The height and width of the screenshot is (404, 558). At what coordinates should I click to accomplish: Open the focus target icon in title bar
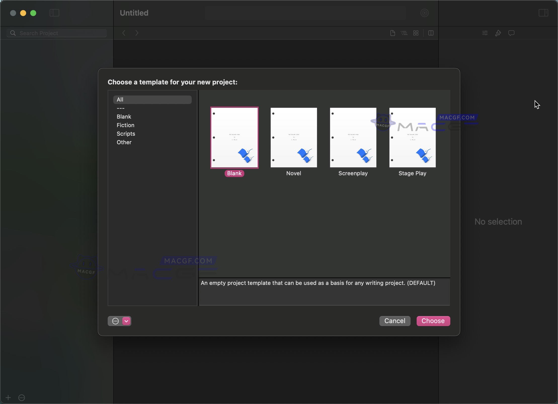tap(424, 13)
